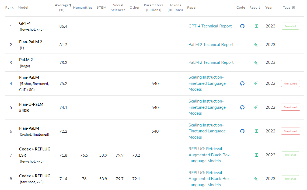307x190 pixels.
Task: Click result icon for Flan-U-PaLM 540B
Action: tap(256, 107)
